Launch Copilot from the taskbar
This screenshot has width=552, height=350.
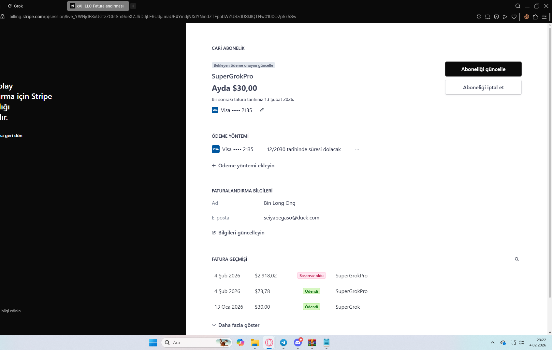pos(240,343)
